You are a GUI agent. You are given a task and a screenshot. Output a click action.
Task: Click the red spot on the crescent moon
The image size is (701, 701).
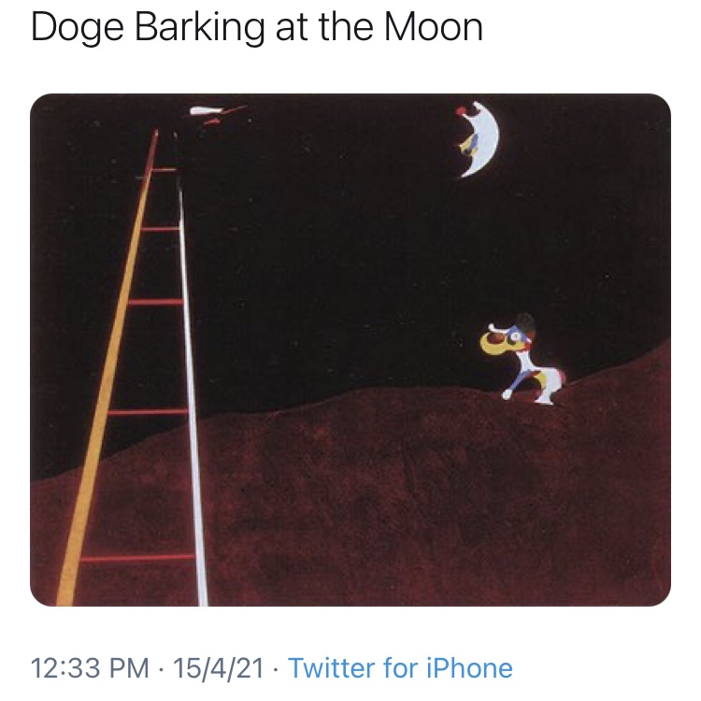coord(461,111)
